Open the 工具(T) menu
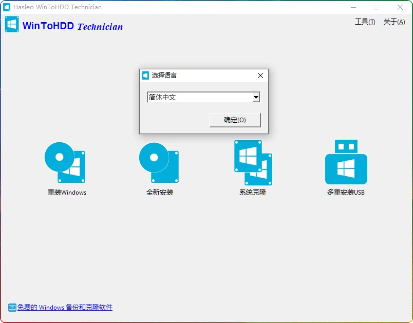 (x=365, y=23)
